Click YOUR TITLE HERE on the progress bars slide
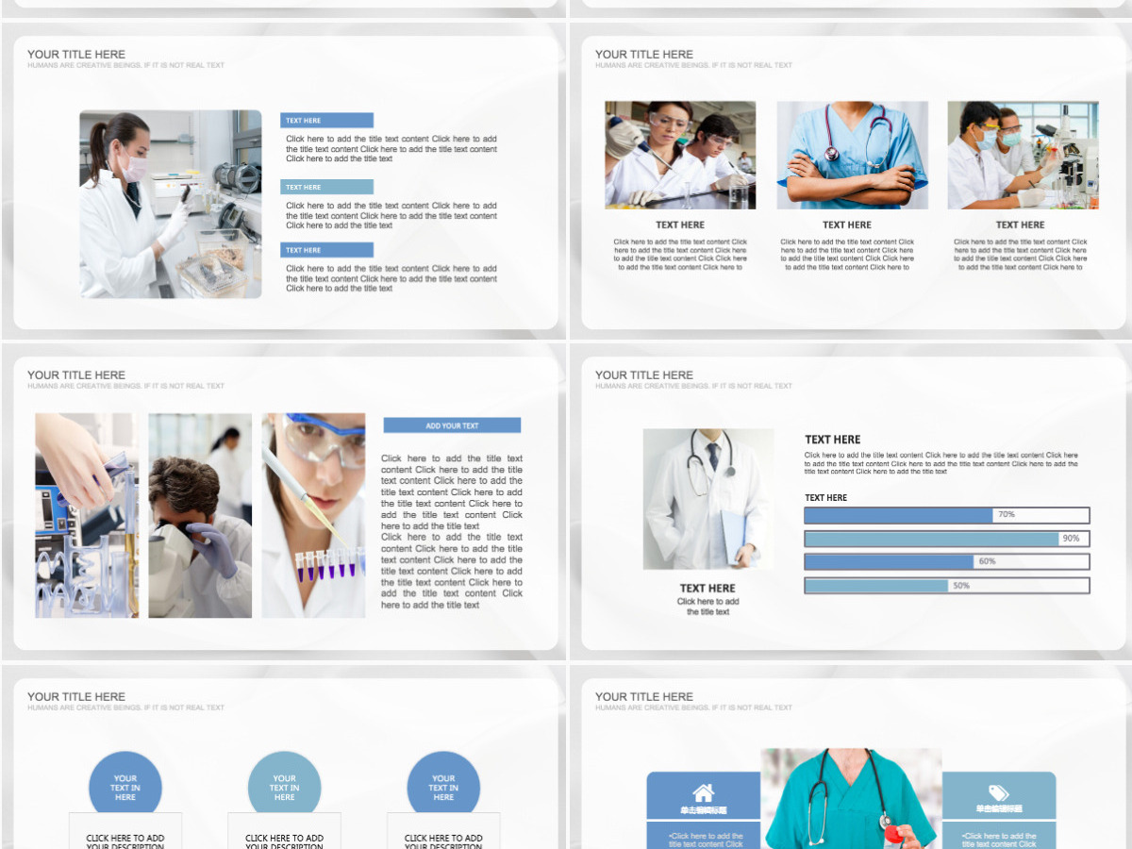 (644, 375)
